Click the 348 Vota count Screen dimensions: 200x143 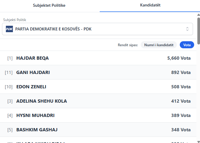click(x=181, y=130)
